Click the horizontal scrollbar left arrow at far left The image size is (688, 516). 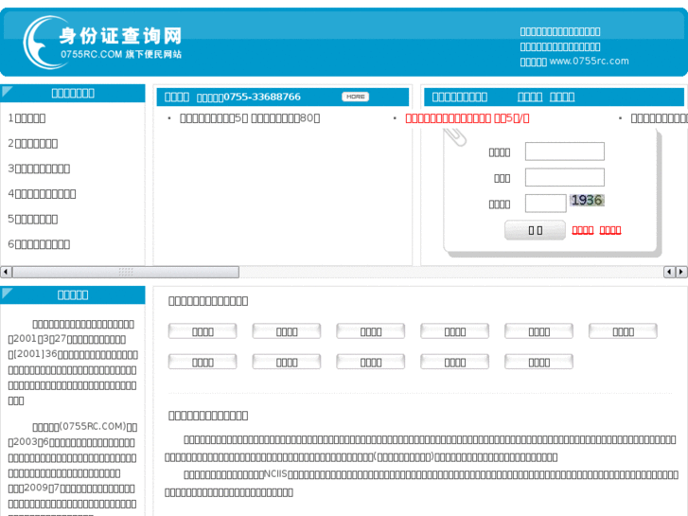pyautogui.click(x=6, y=272)
